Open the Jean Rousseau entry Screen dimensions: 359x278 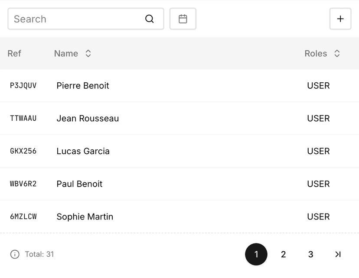click(x=88, y=119)
